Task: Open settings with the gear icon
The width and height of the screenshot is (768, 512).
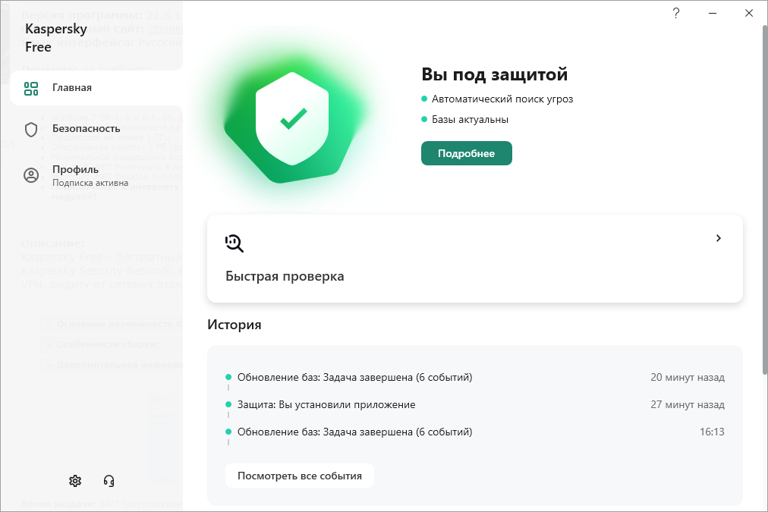Action: [75, 481]
